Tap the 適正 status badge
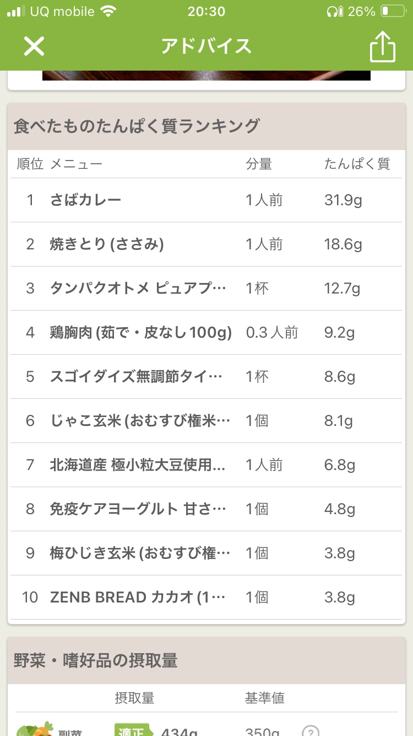The height and width of the screenshot is (736, 413). coord(134,730)
